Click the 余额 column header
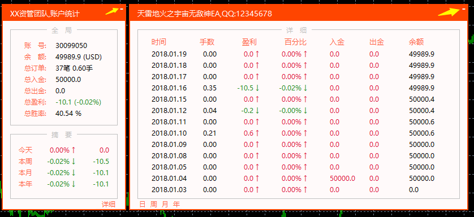 point(416,42)
